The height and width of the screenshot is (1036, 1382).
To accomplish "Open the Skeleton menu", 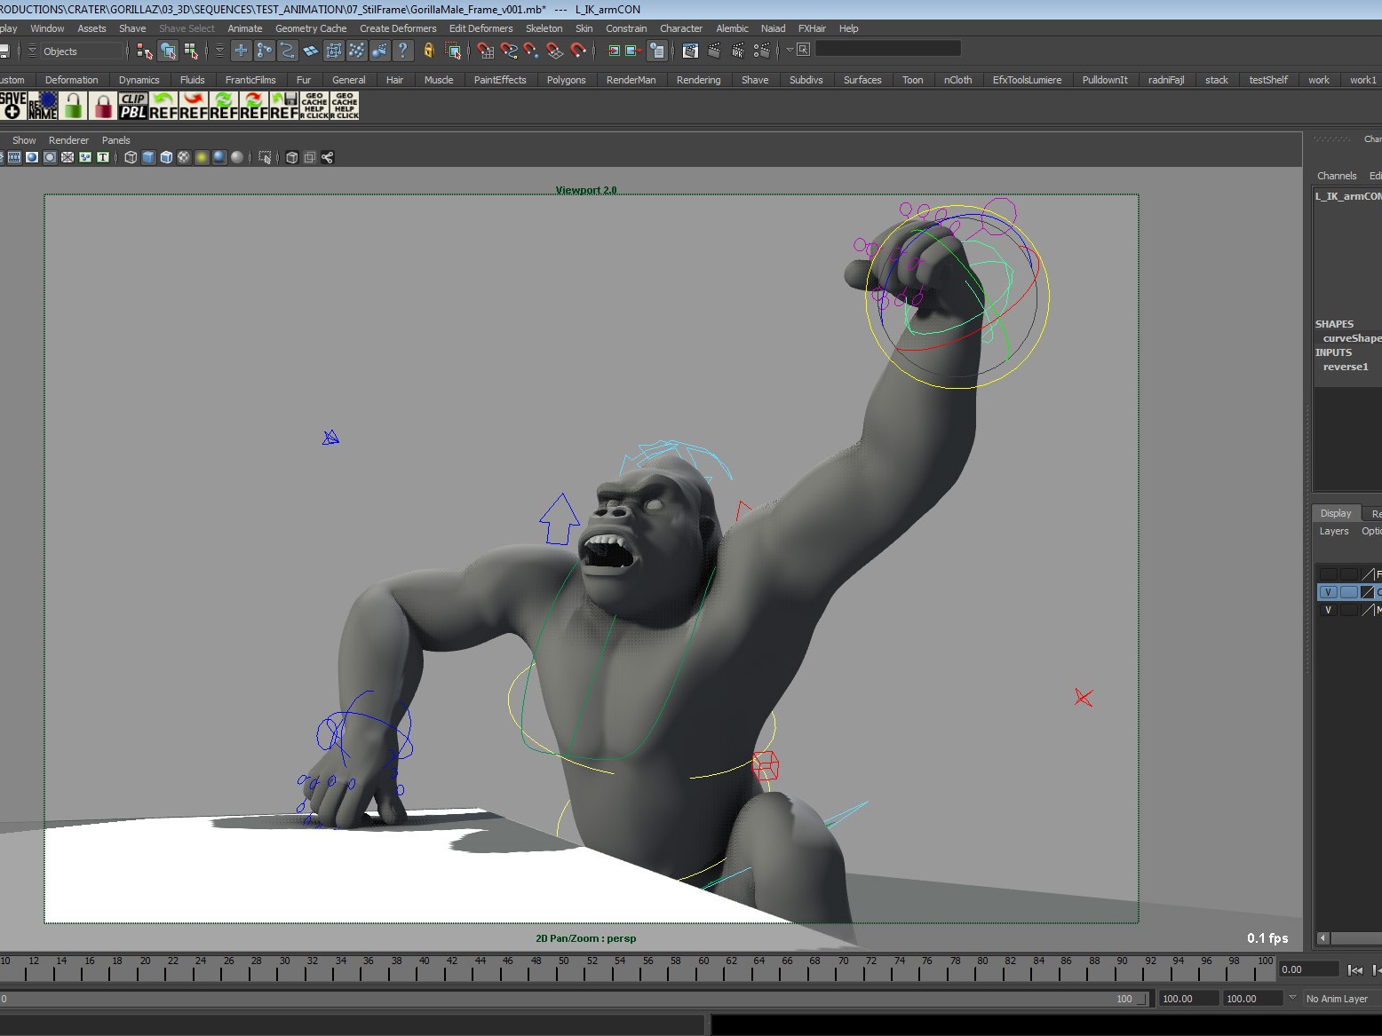I will pyautogui.click(x=544, y=28).
